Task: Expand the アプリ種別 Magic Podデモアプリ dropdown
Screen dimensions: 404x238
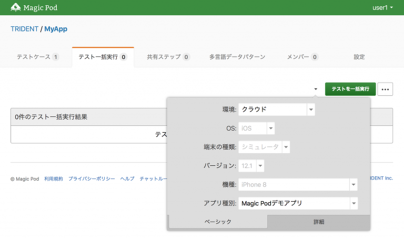Action: point(298,203)
